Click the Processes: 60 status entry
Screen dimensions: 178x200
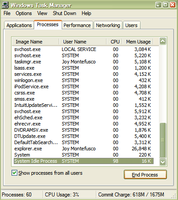click(x=16, y=195)
